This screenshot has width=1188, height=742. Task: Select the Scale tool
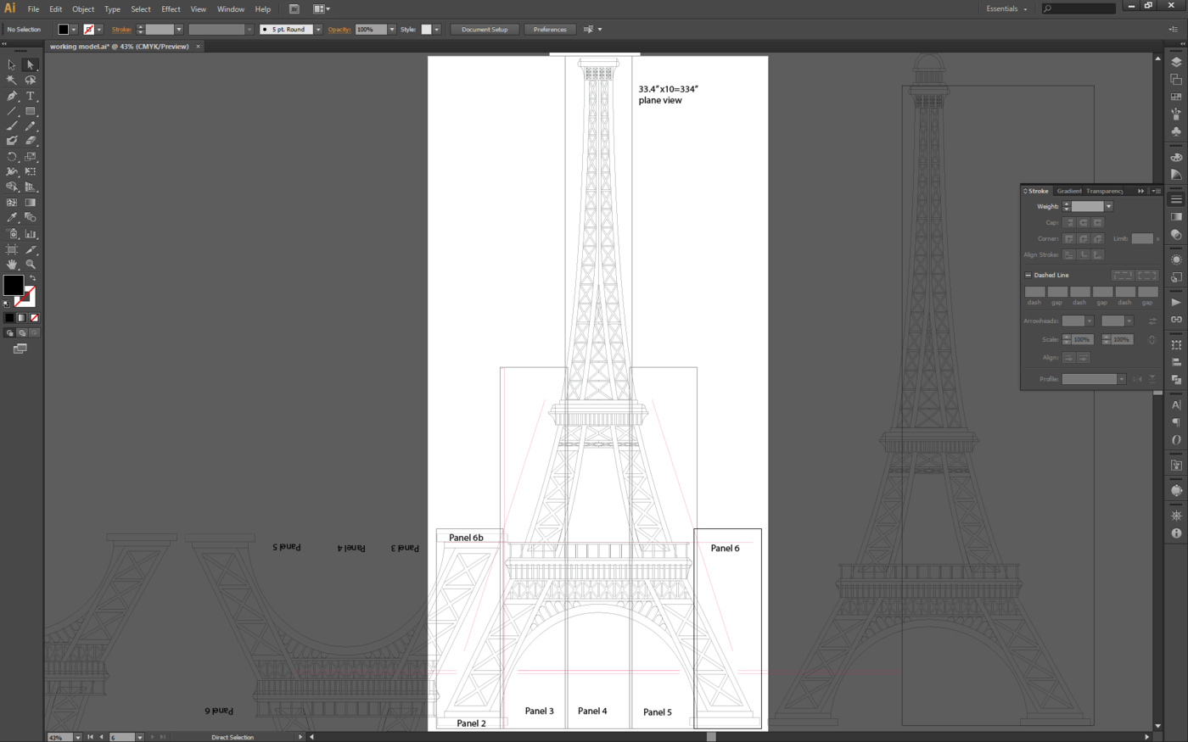31,157
